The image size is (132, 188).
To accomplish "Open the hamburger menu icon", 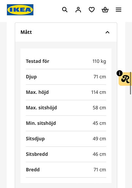I will [119, 10].
